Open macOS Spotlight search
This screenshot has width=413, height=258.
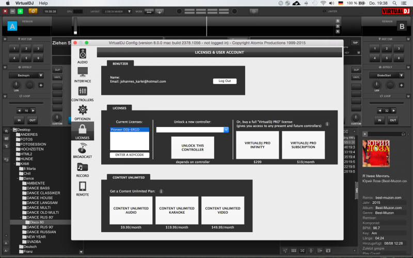click(394, 3)
